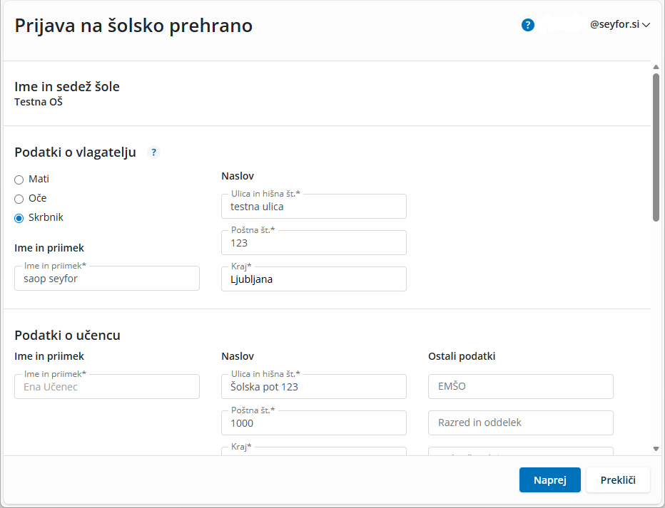This screenshot has height=508, width=665.
Task: Edit the Kraj field containing Ljubljana
Action: [314, 280]
